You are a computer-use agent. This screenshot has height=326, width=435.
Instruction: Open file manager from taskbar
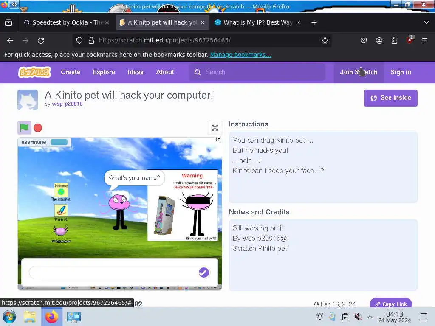[30, 317]
